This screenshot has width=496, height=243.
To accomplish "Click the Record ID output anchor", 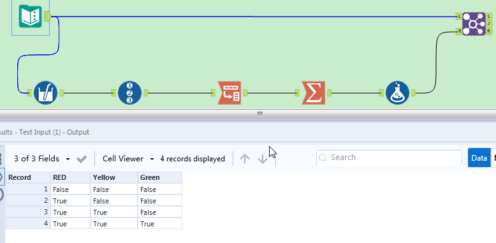I will click(x=145, y=92).
